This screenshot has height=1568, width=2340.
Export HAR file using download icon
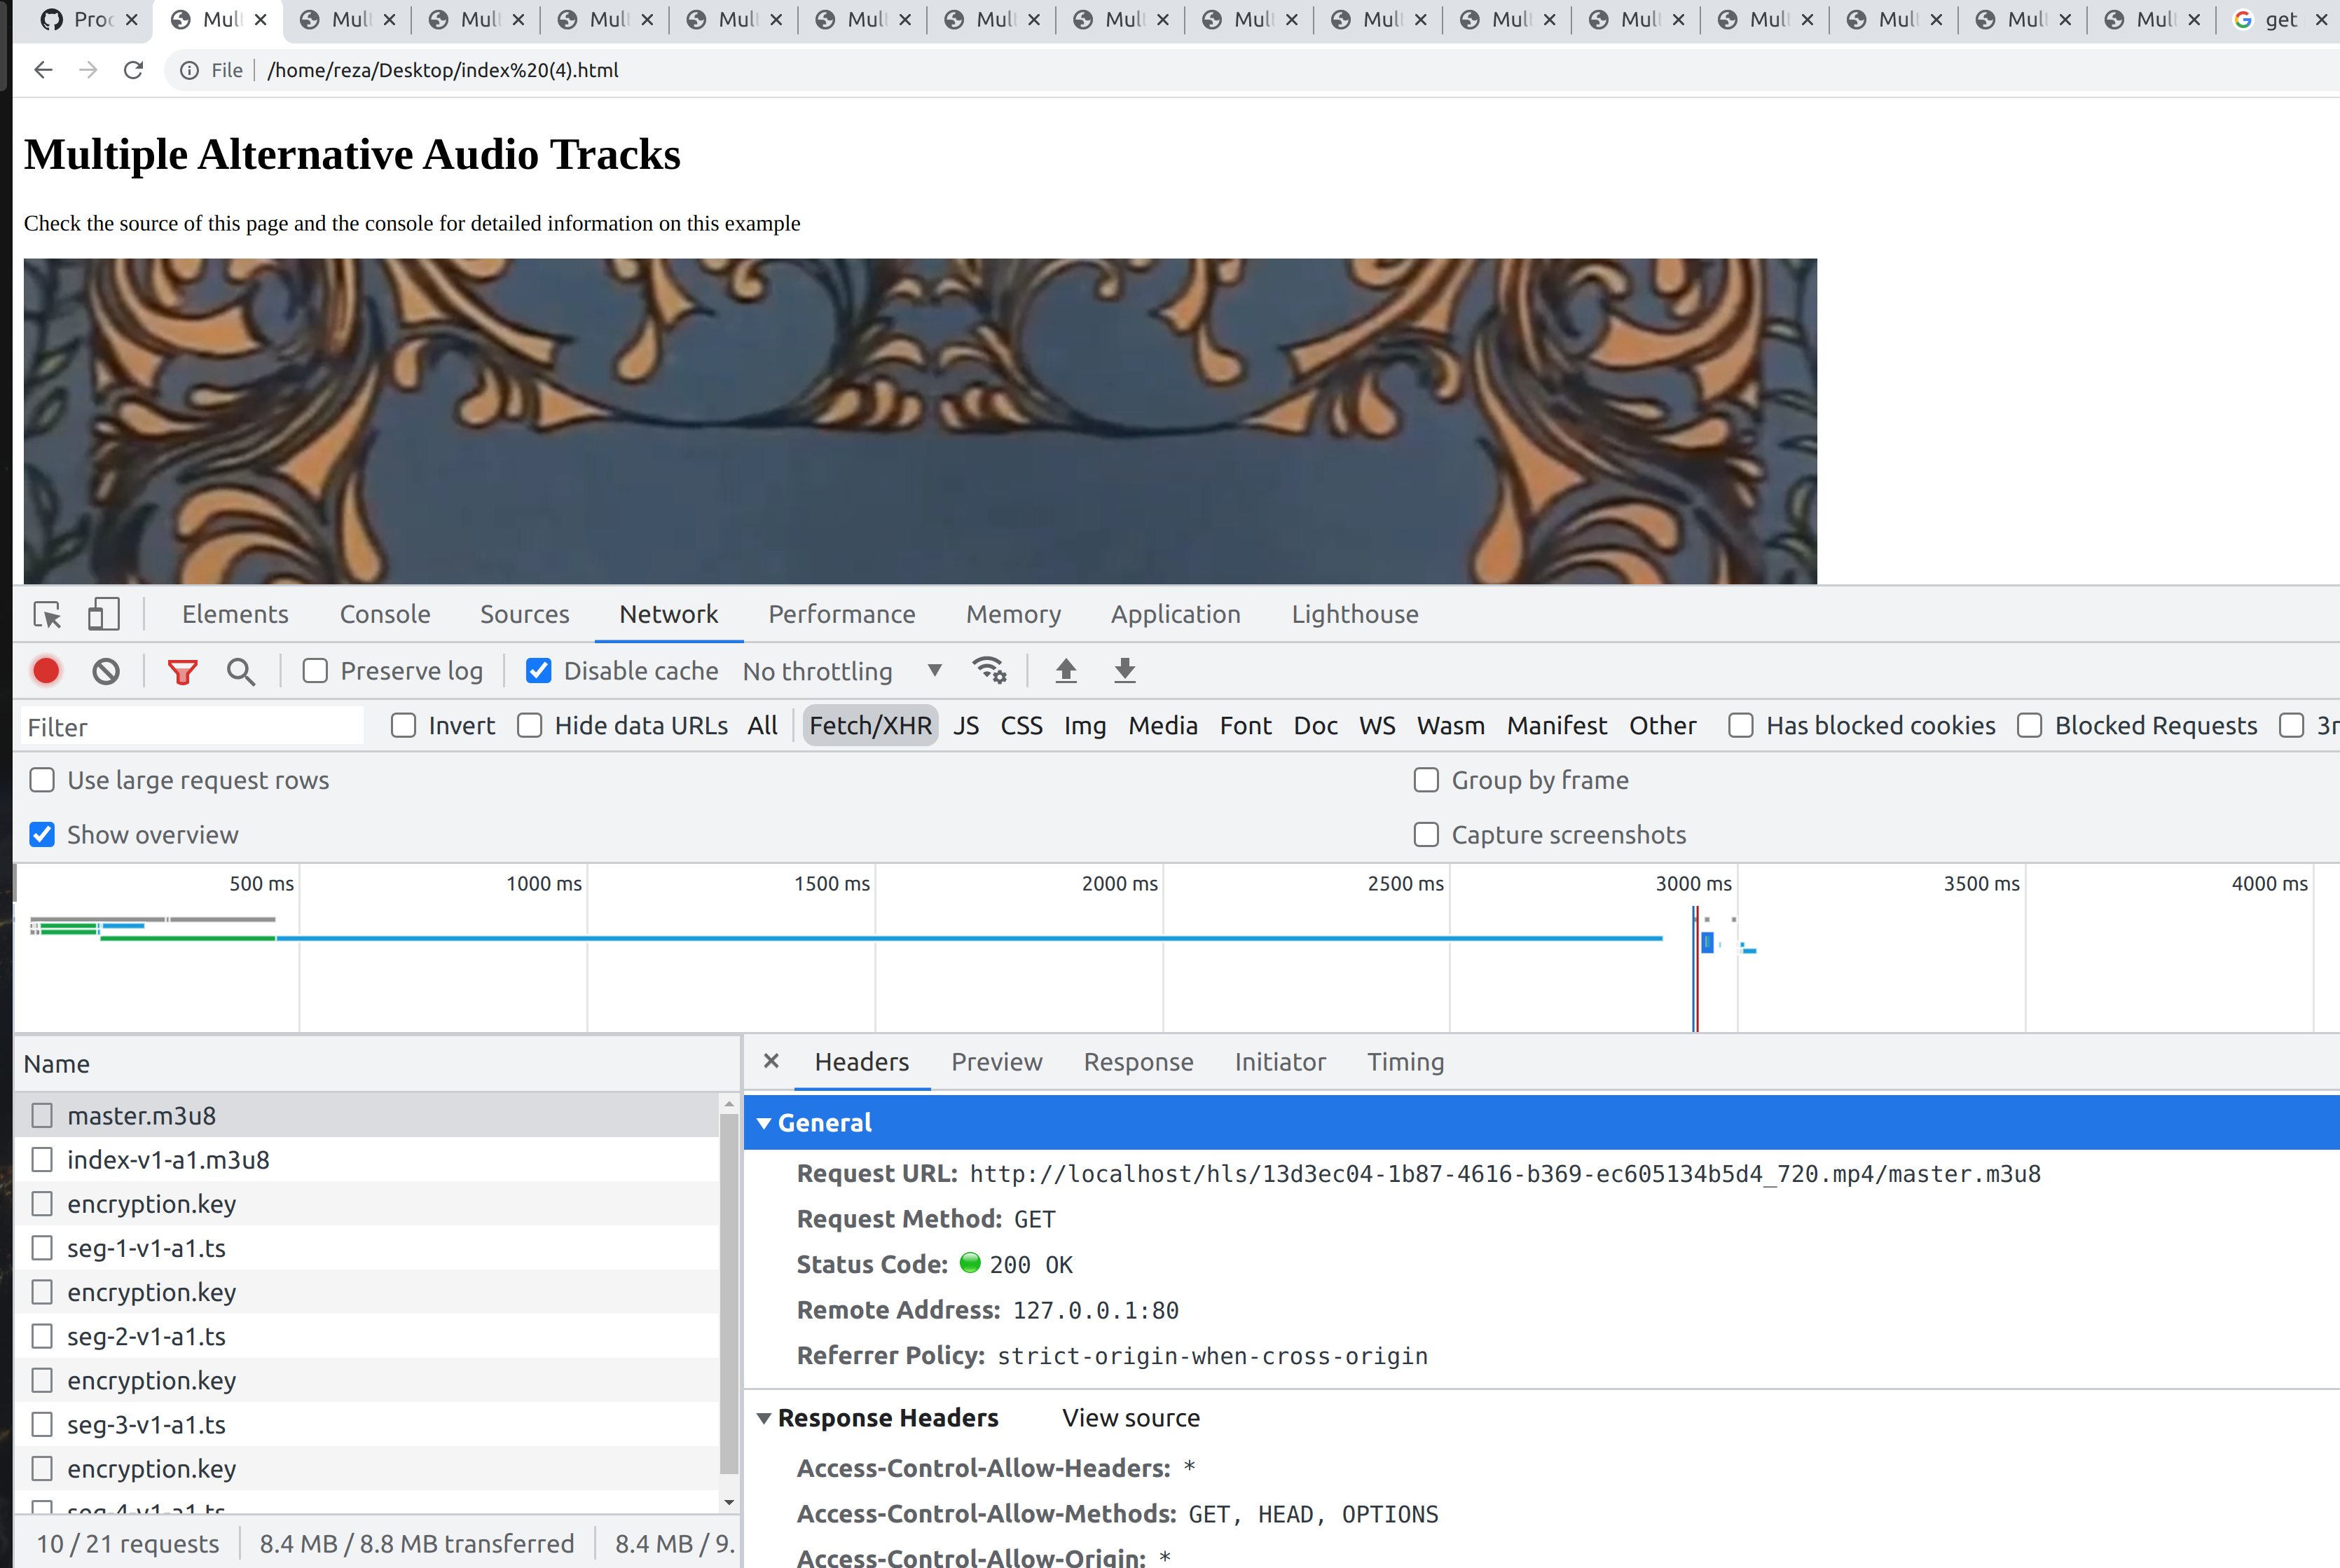(x=1124, y=671)
